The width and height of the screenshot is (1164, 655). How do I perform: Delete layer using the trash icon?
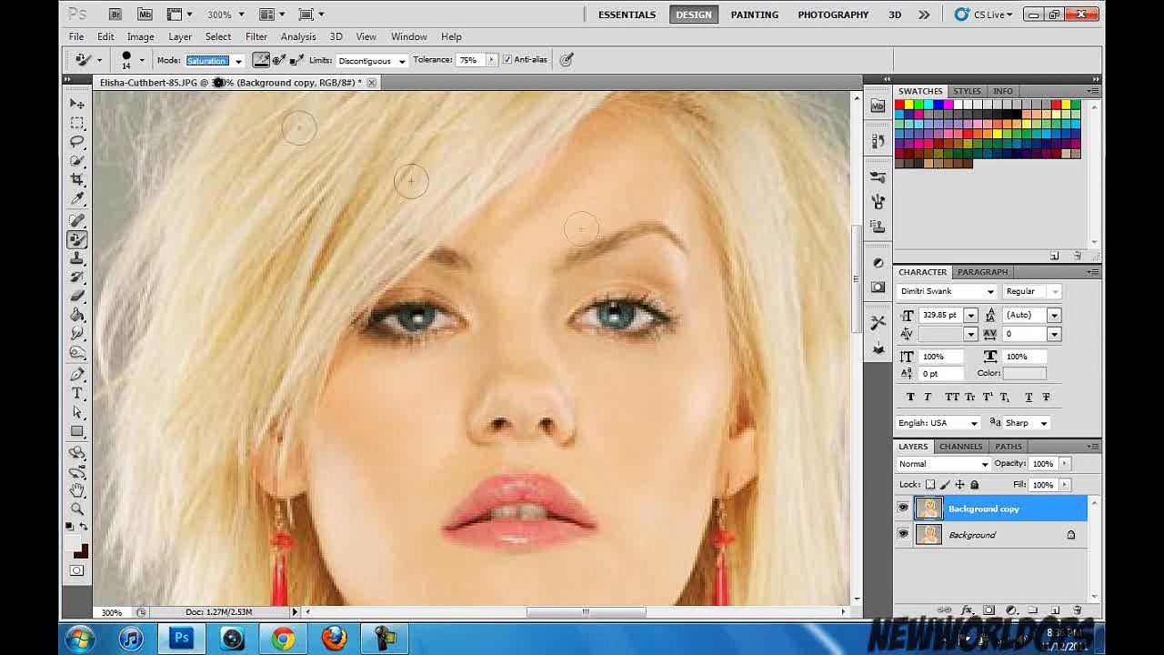click(1077, 610)
